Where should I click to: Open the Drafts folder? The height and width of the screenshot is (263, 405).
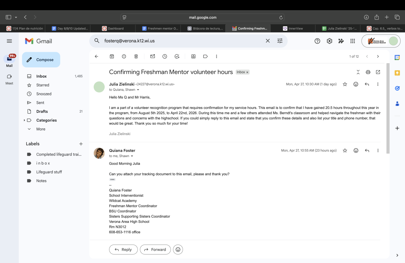42,111
